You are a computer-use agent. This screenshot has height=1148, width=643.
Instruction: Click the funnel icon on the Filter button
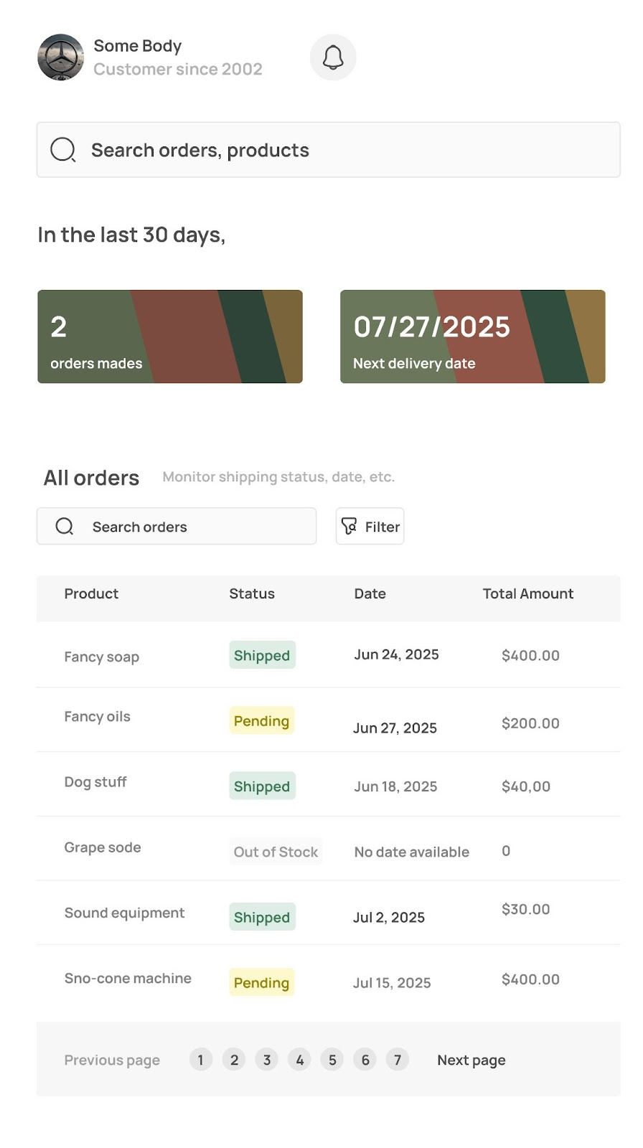tap(349, 526)
